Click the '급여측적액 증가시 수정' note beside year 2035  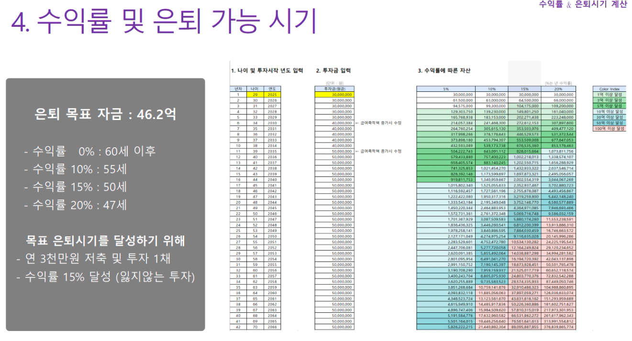[378, 151]
